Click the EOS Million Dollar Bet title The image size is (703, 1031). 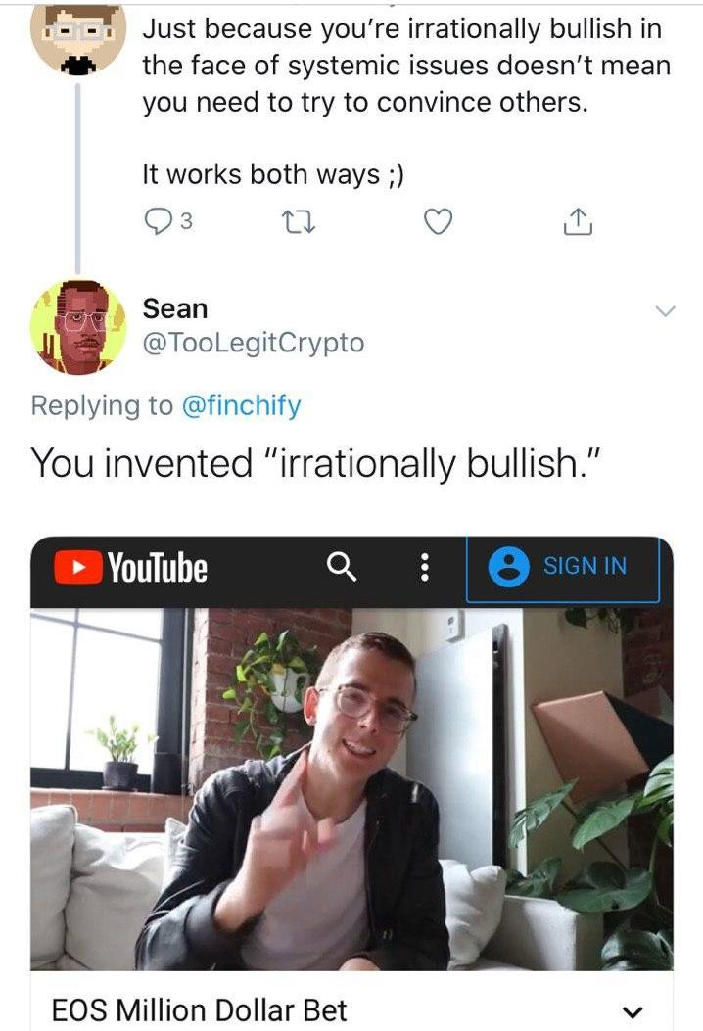coord(200,1010)
